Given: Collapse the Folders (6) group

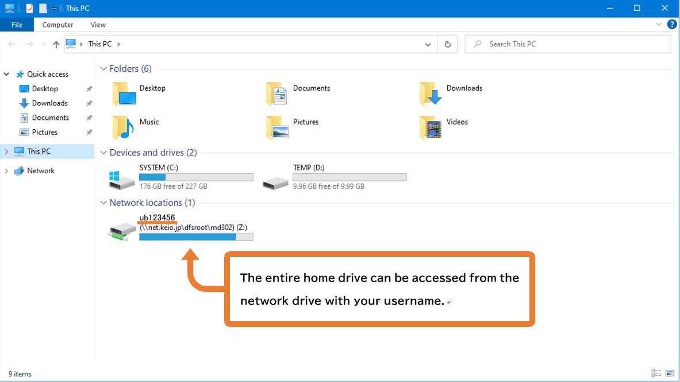Looking at the screenshot, I should [x=103, y=69].
